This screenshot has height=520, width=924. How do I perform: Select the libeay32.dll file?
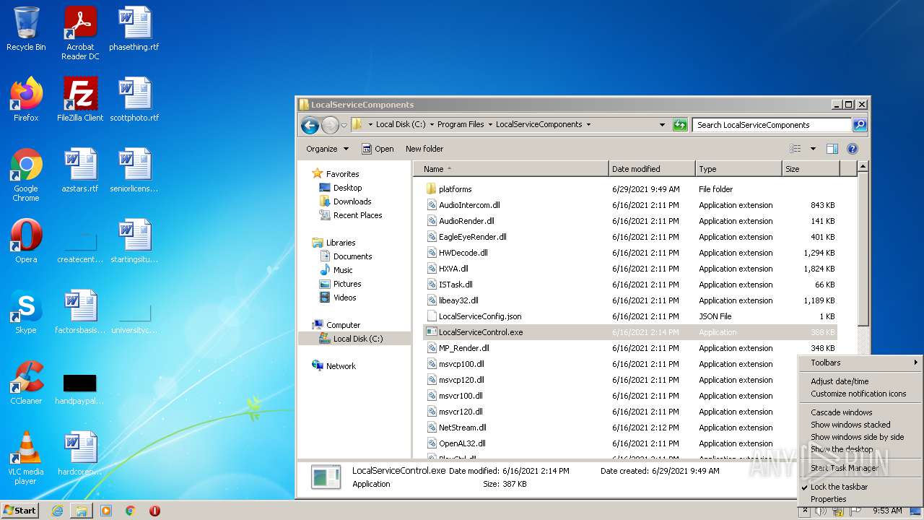pos(458,300)
